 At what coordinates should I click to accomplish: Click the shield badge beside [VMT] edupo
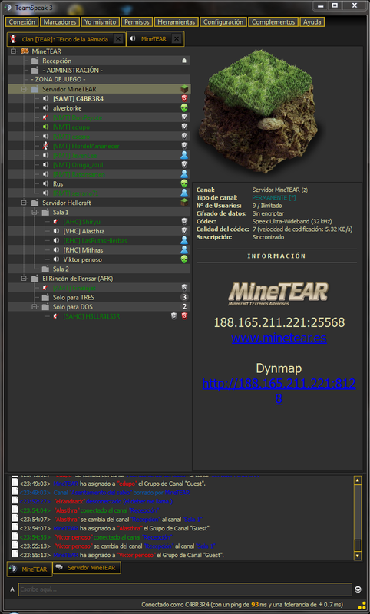(x=184, y=127)
